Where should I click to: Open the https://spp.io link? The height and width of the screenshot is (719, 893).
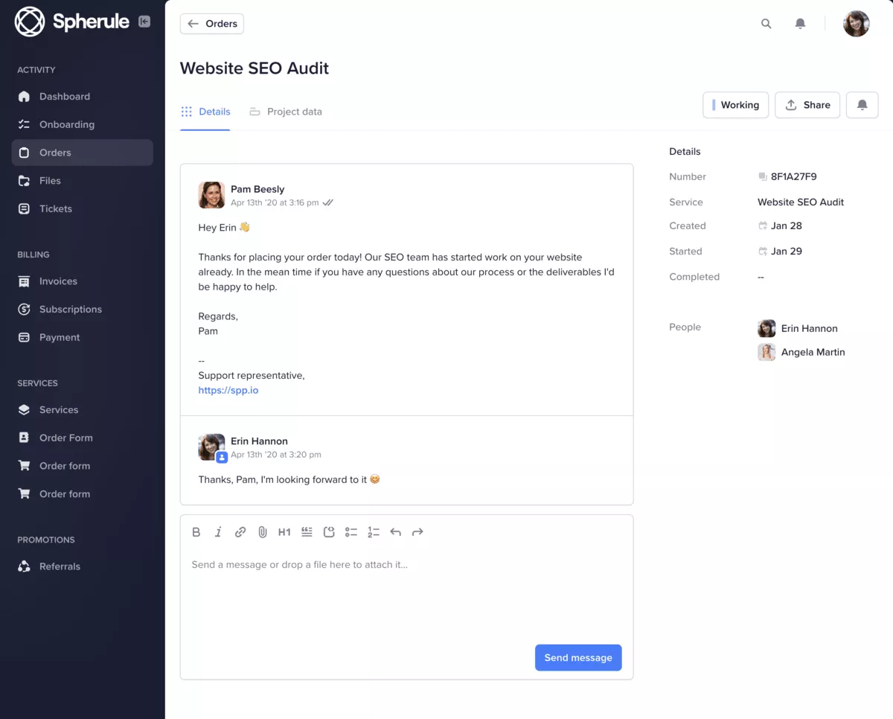[228, 390]
